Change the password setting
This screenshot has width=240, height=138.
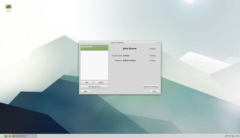(x=153, y=61)
